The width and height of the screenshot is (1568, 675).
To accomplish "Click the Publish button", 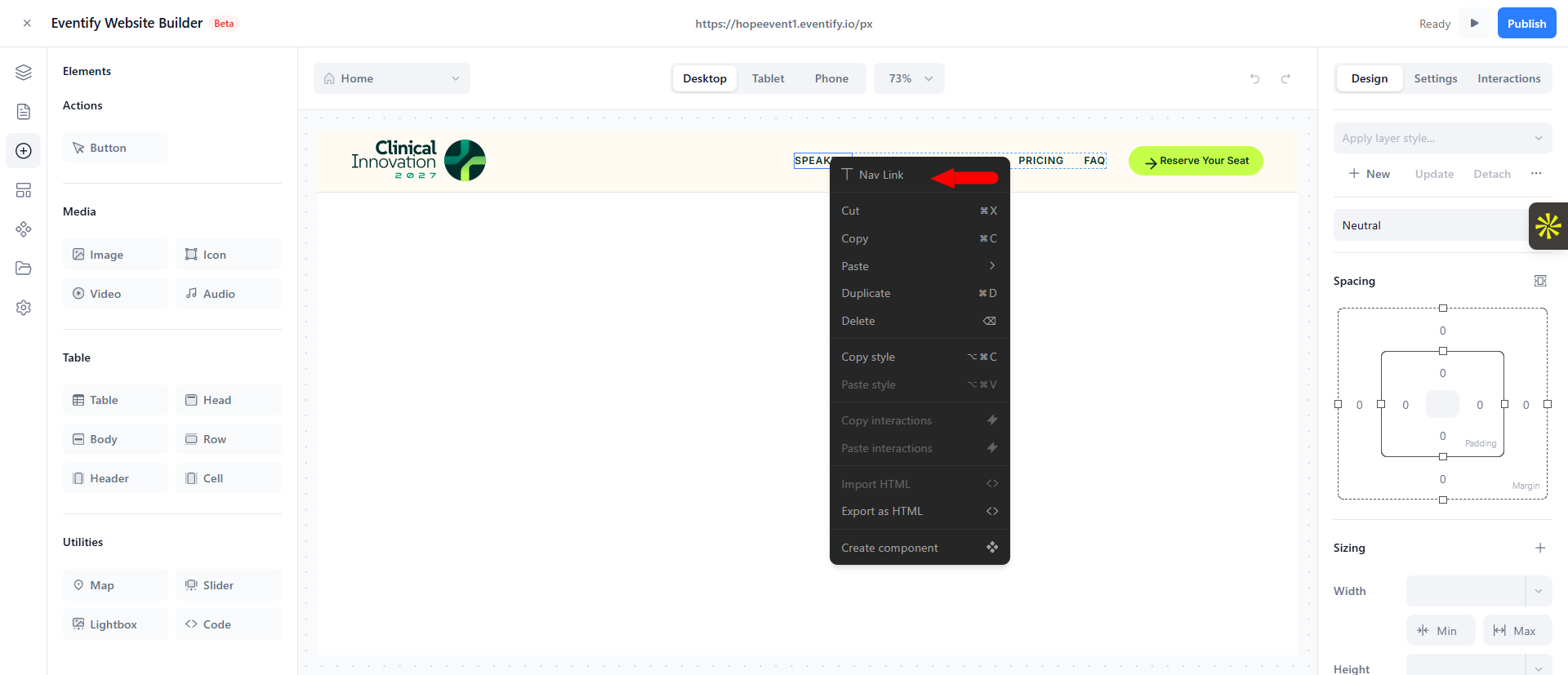I will point(1526,23).
